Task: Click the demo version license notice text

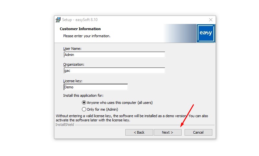Action: point(132,118)
